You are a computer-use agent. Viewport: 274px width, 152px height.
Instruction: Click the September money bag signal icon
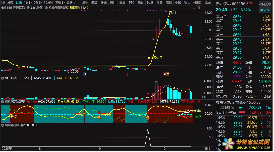click(x=99, y=117)
